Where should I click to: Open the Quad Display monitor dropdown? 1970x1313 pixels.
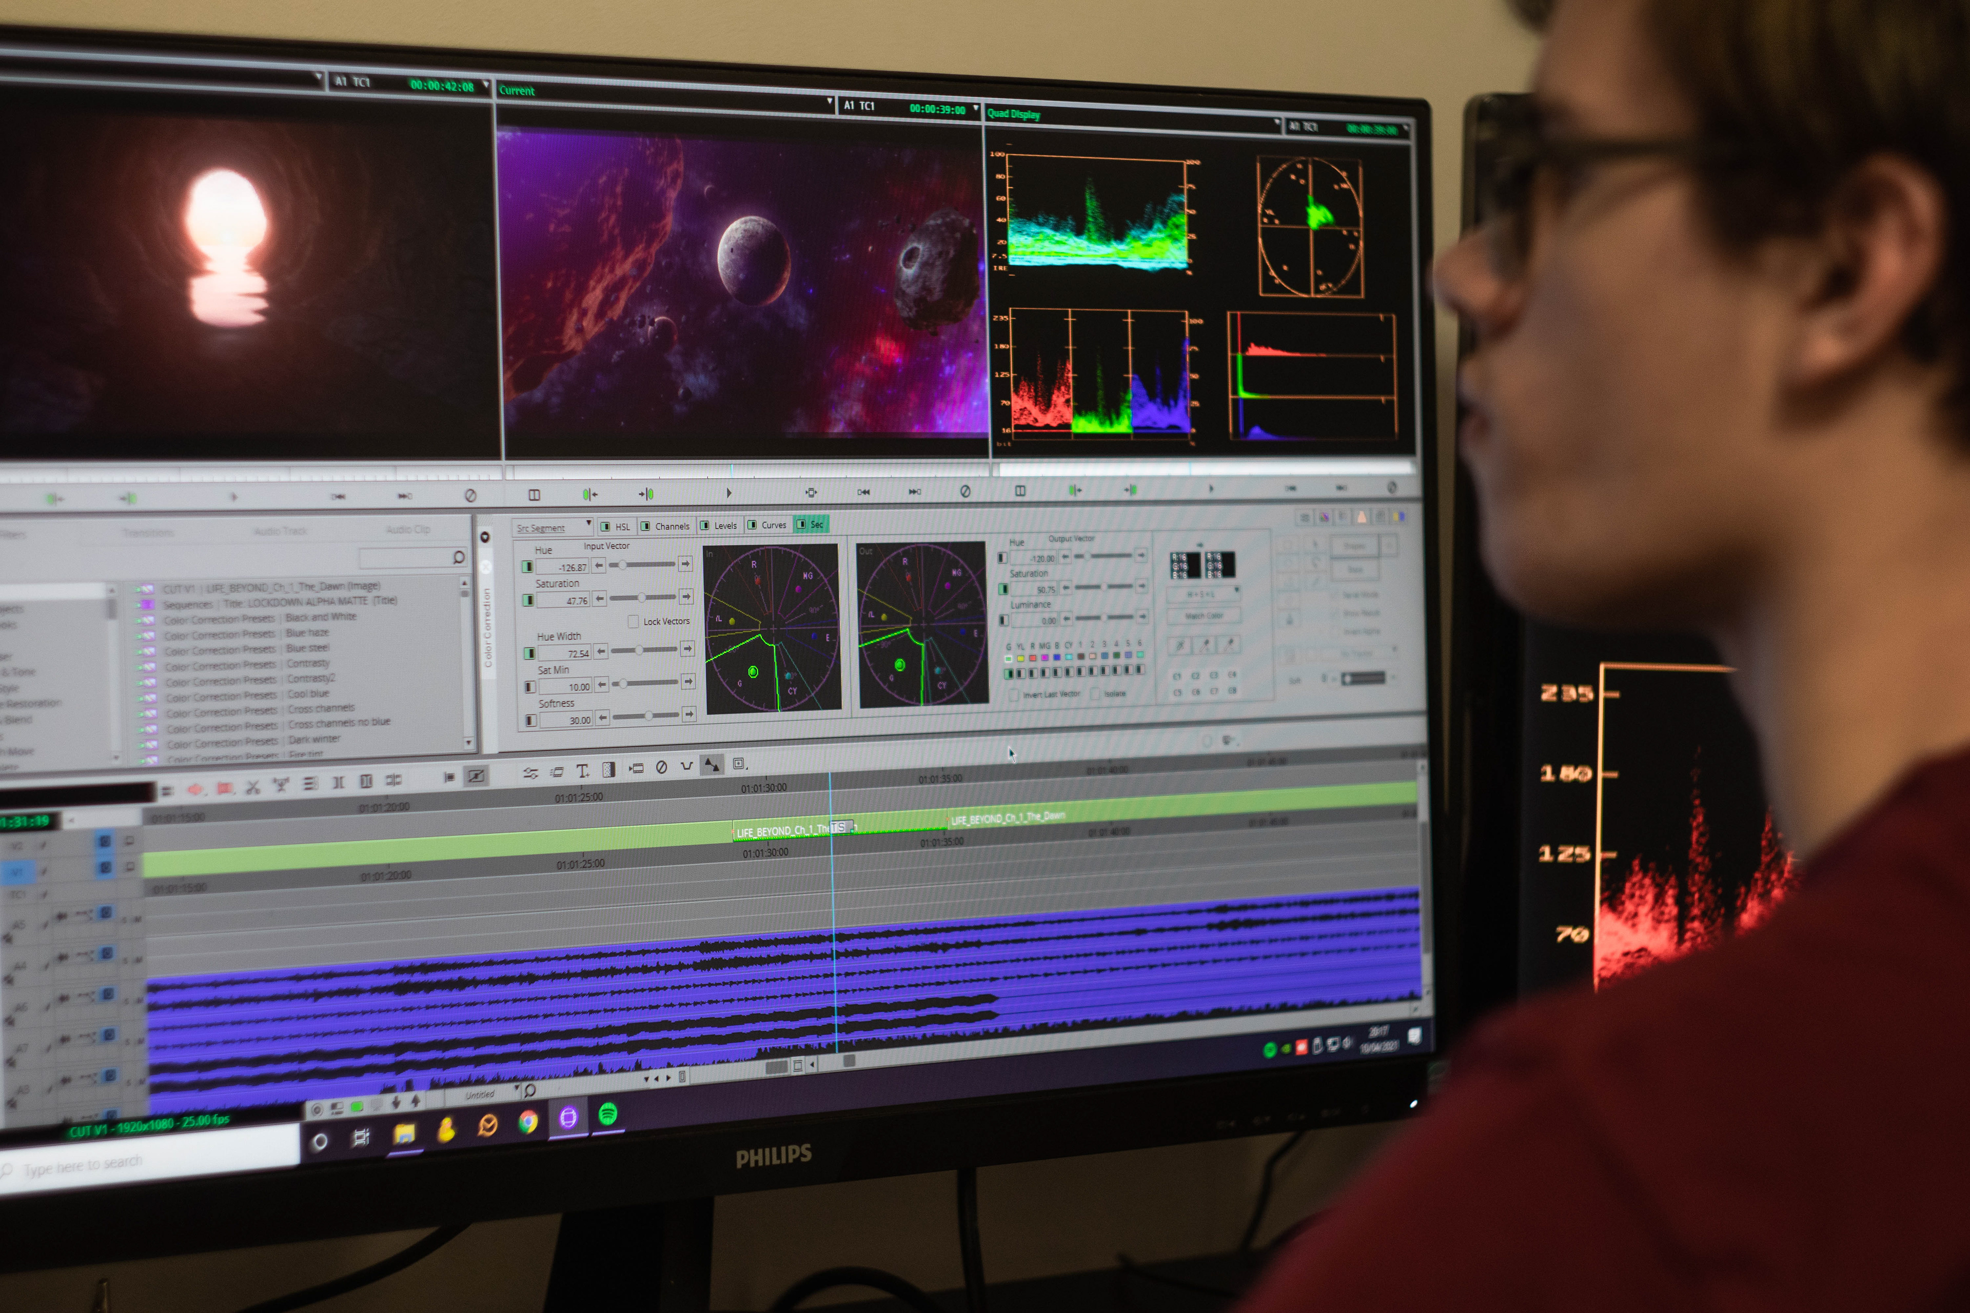pyautogui.click(x=1277, y=123)
